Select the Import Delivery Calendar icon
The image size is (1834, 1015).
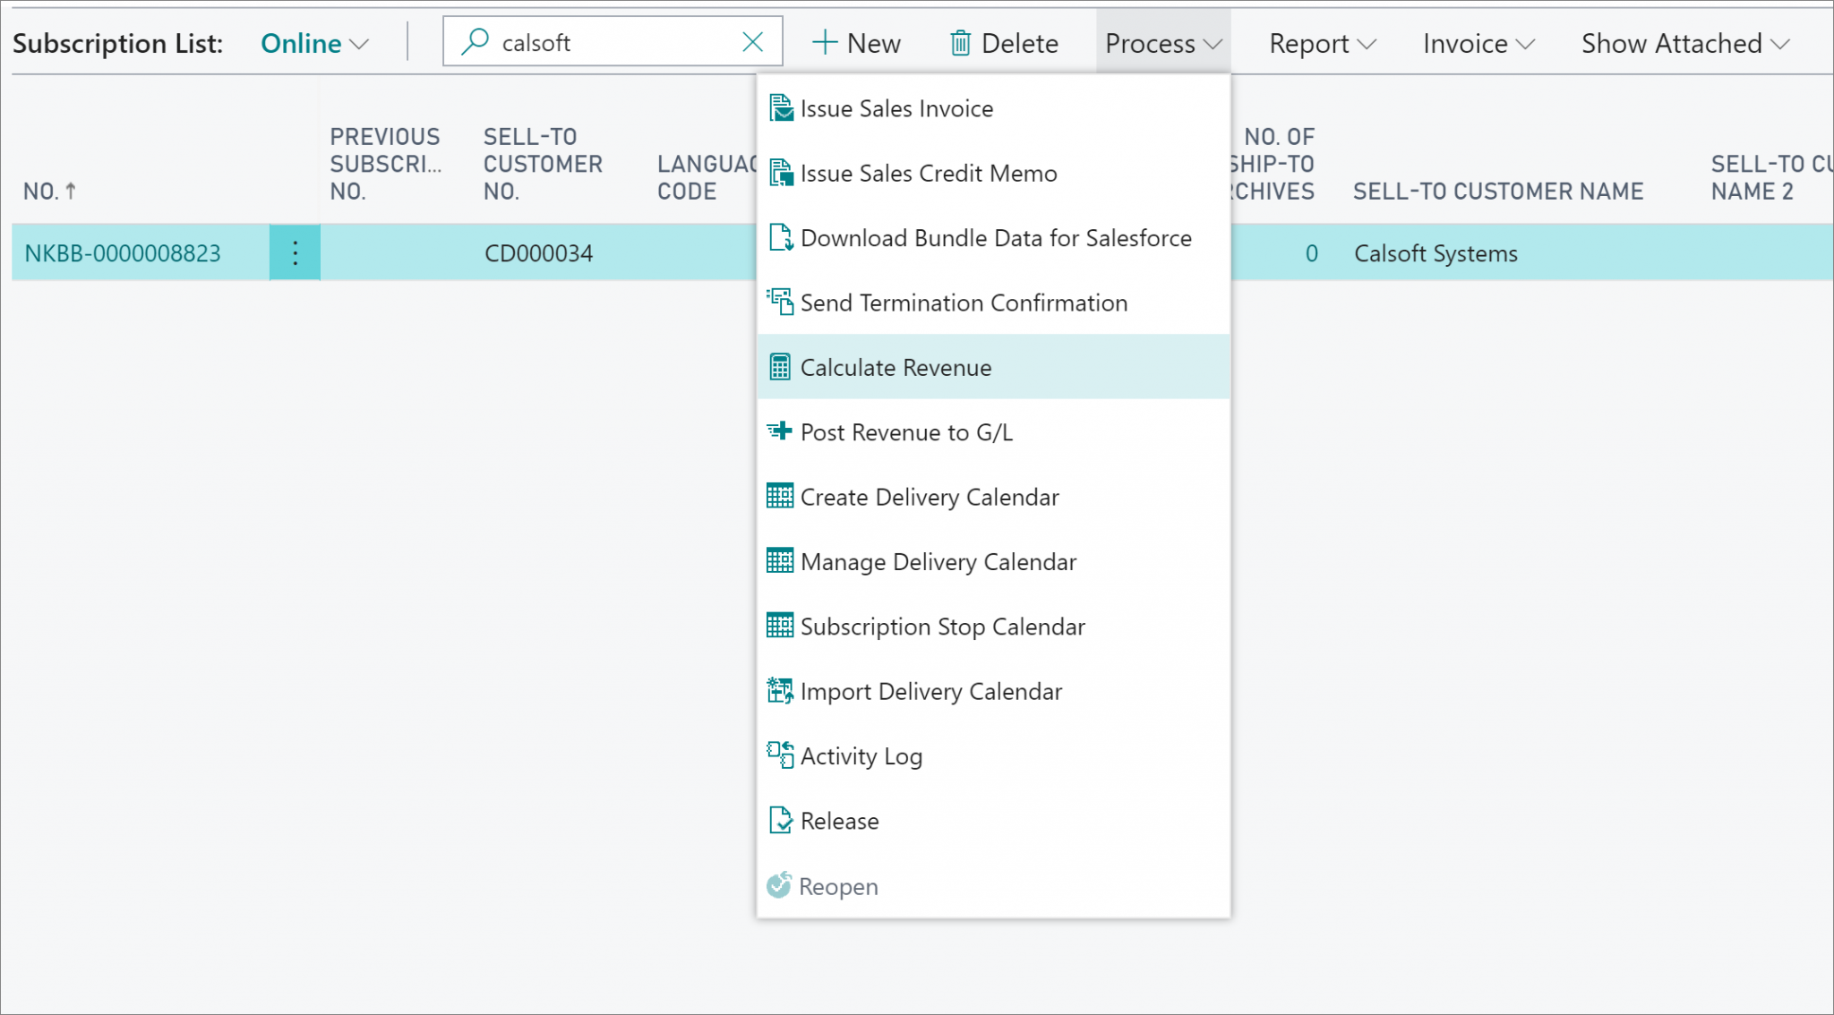[781, 690]
